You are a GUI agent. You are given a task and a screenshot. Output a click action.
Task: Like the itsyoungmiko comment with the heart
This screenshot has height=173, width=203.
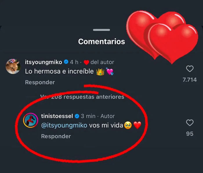pos(190,69)
